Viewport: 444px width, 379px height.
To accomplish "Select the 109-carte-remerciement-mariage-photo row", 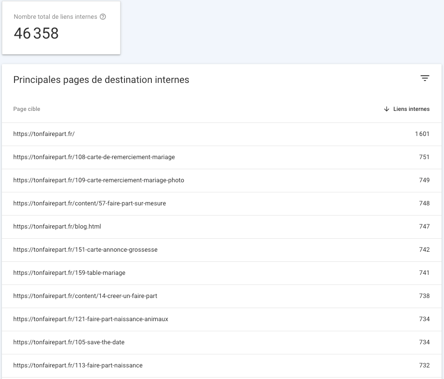I will point(222,180).
